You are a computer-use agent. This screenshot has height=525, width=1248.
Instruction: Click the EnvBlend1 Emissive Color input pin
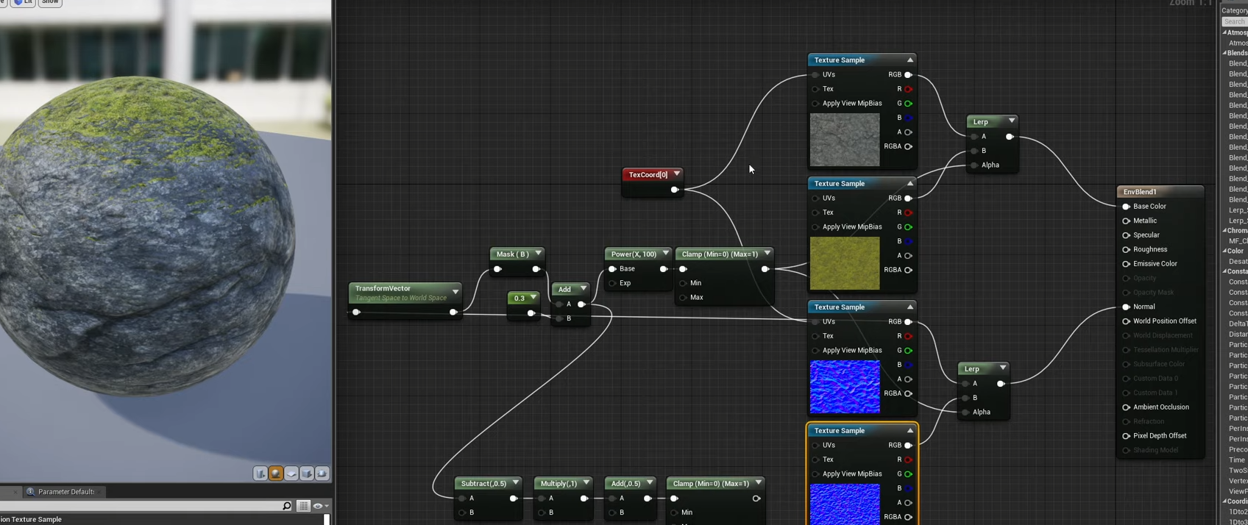pos(1126,264)
